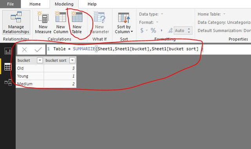Switch to Data view in sidebar
Screen dimensions: 251x149
tap(8, 67)
